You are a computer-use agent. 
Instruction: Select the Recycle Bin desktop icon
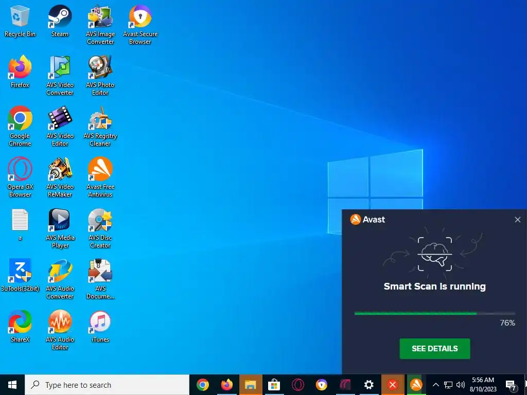coord(20,21)
